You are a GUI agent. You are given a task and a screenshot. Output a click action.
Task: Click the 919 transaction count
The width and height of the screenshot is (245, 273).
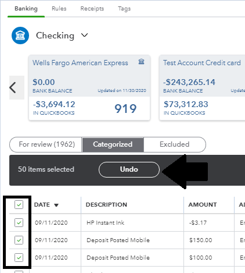pos(125,108)
